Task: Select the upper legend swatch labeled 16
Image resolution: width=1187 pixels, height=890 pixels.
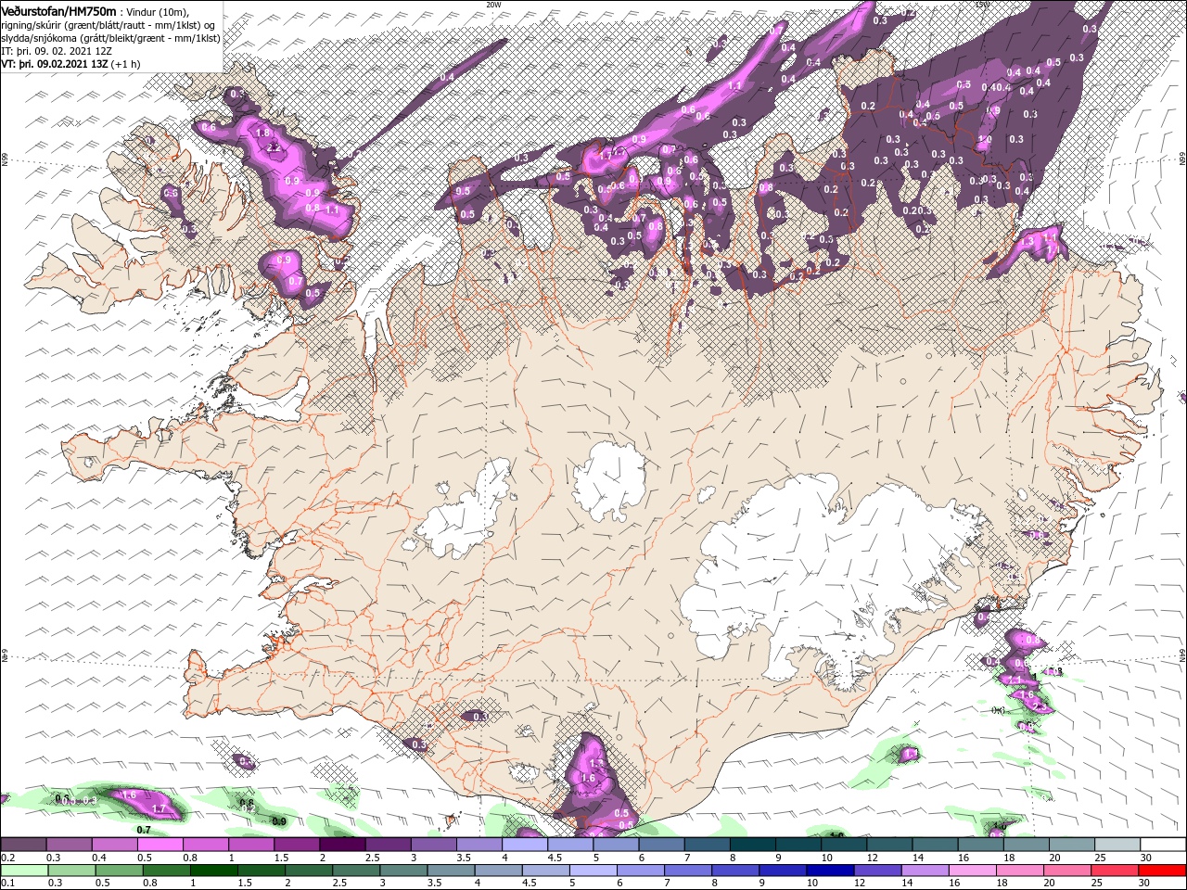Action: tap(979, 845)
